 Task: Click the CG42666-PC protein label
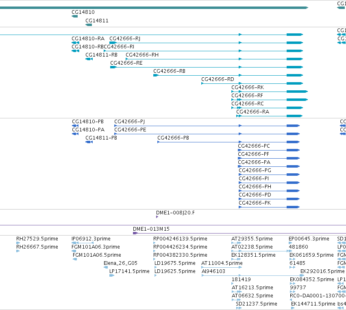[254, 146]
